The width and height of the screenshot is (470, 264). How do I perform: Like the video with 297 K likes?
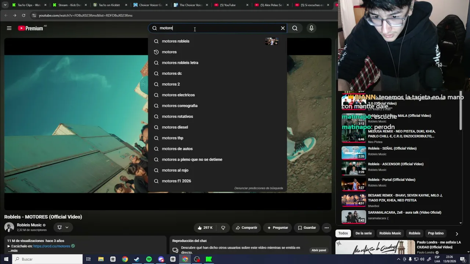pos(205,228)
